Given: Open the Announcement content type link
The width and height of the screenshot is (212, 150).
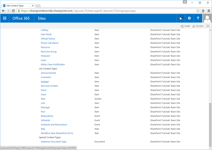Looking at the screenshot, I should (x=48, y=73).
